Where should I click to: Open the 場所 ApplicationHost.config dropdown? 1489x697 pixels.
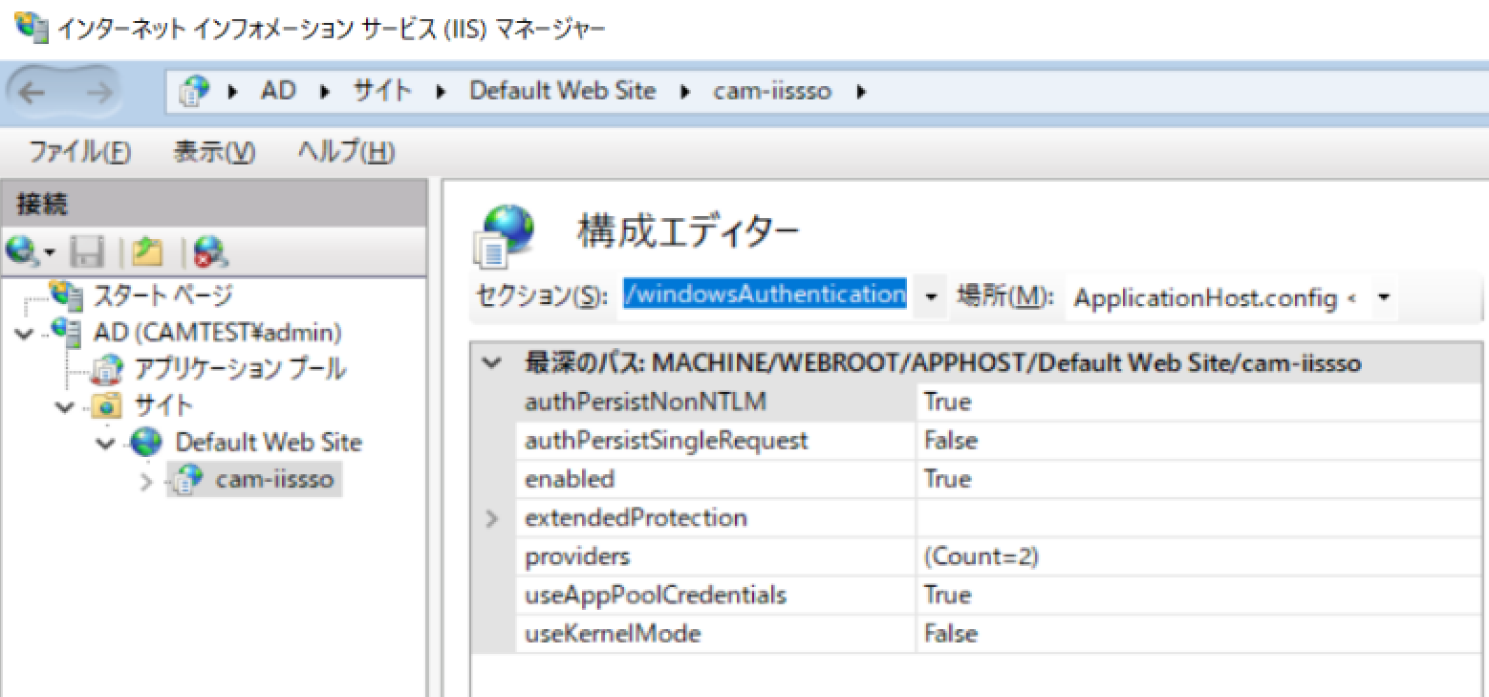click(x=1382, y=297)
